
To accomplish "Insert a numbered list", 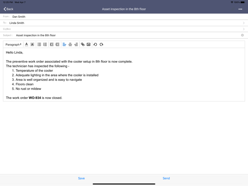I will [45, 44].
